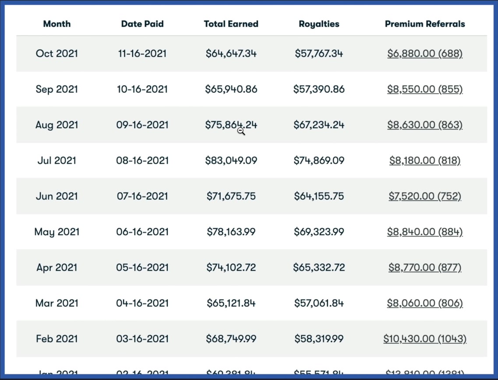Open the $8,060.00 (806) referrals link

pos(425,303)
